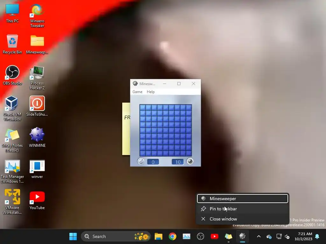Image resolution: width=326 pixels, height=244 pixels.
Task: Select the Recycle Bin icon
Action: coord(12,44)
